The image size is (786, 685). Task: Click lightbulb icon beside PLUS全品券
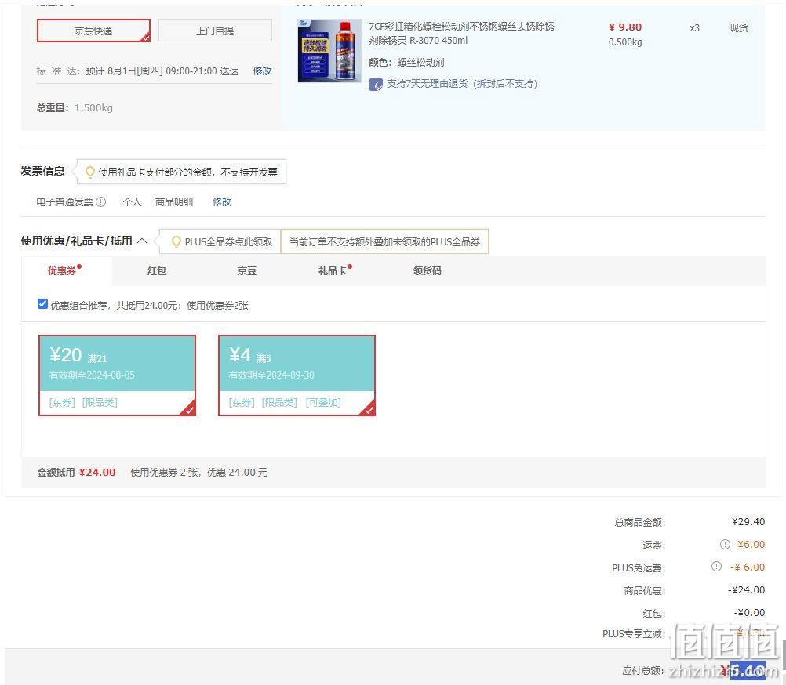tap(176, 242)
